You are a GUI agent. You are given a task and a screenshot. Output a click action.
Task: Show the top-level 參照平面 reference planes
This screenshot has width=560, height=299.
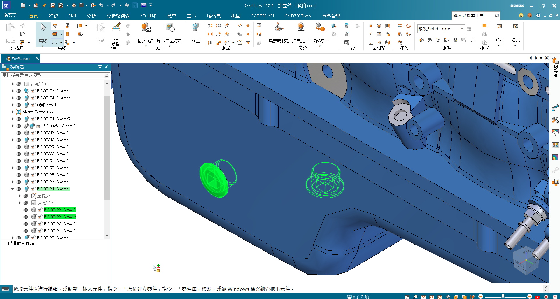19,84
